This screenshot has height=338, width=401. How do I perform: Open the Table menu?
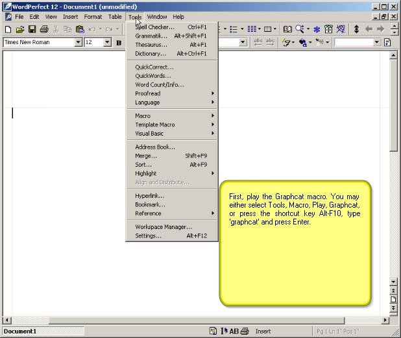[115, 17]
